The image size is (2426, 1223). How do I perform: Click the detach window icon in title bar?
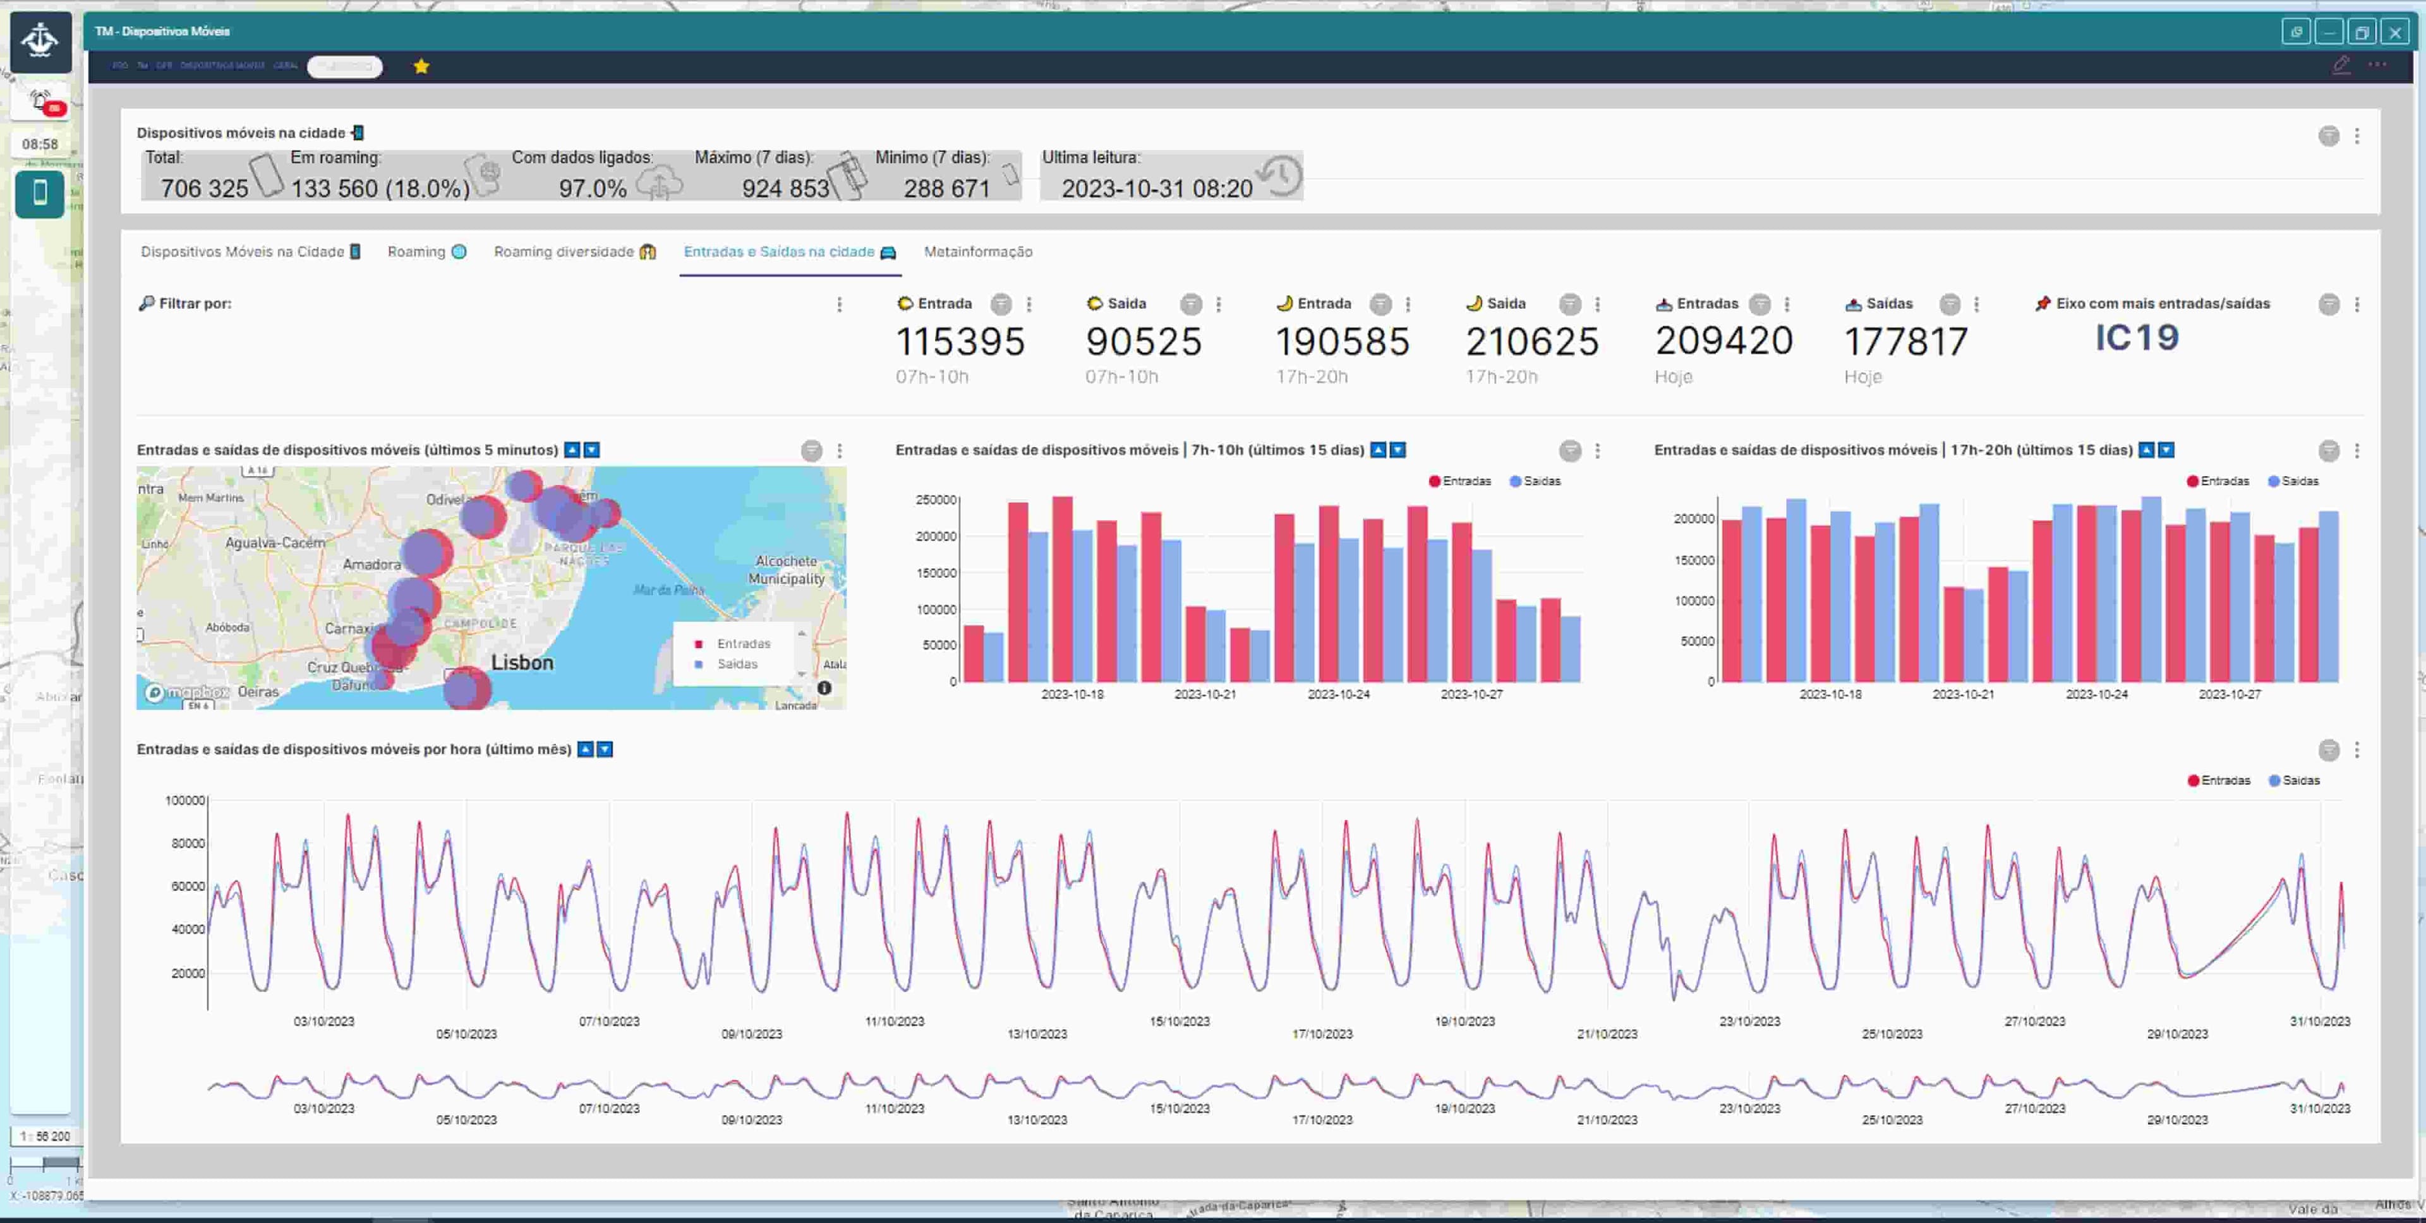coord(2296,32)
